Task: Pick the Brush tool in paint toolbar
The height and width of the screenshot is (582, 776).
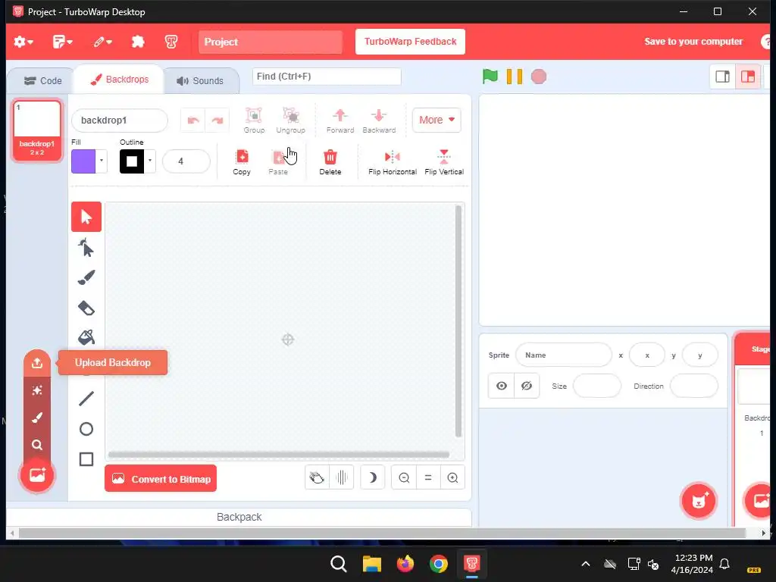Action: pos(86,277)
